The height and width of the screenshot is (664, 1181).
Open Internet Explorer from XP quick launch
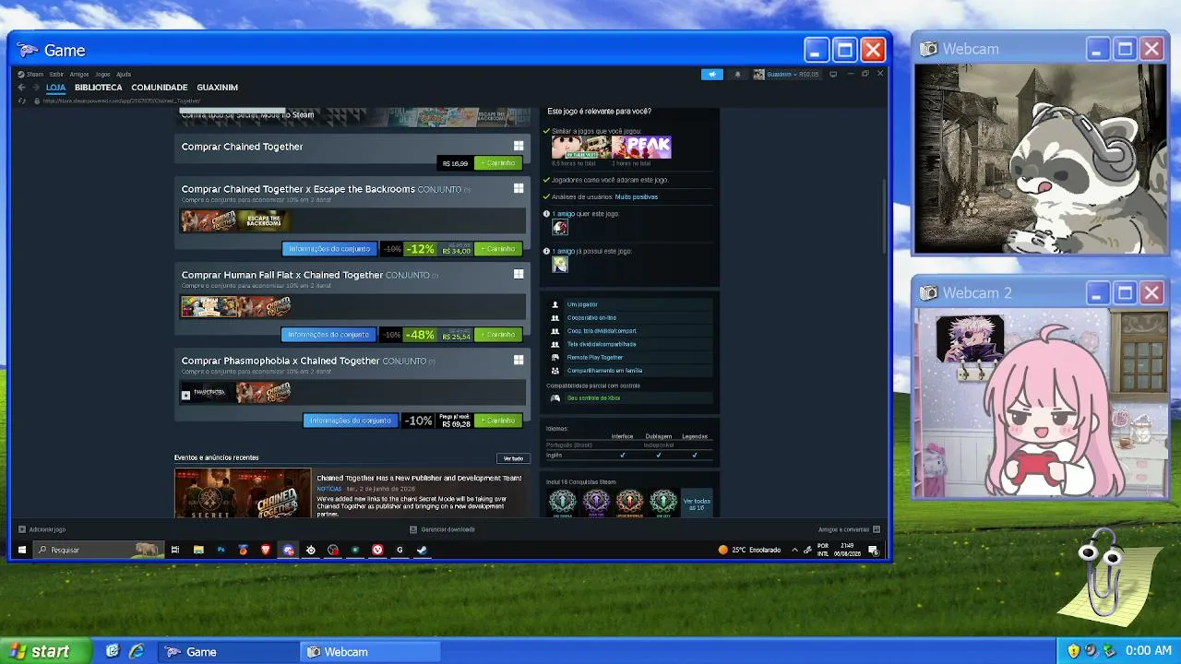click(x=137, y=651)
